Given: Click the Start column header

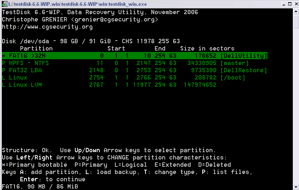Looking at the screenshot, I should tap(116, 48).
